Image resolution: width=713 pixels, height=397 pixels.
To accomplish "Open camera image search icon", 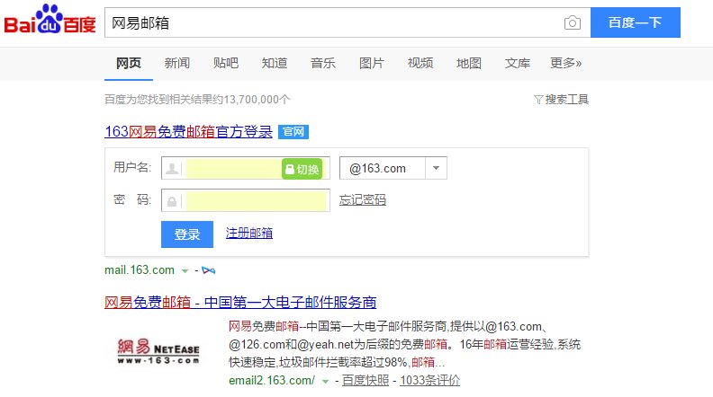I will point(572,22).
